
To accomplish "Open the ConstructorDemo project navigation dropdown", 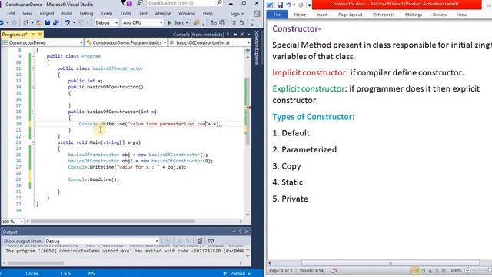I will [x=42, y=42].
